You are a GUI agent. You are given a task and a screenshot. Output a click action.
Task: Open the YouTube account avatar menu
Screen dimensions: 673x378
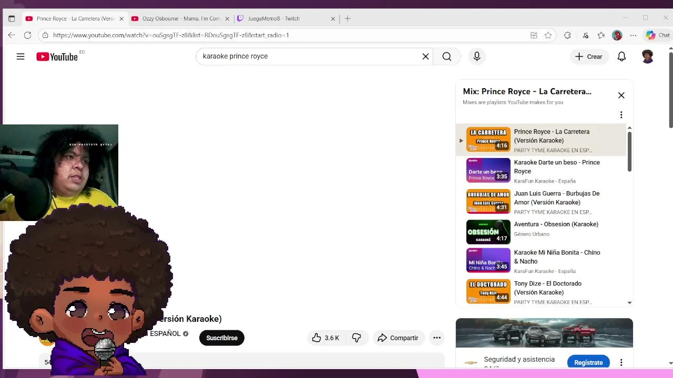pos(648,56)
